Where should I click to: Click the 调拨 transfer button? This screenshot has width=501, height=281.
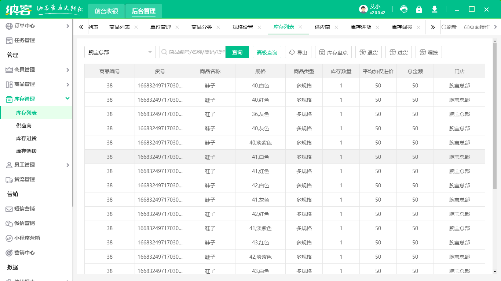point(429,52)
